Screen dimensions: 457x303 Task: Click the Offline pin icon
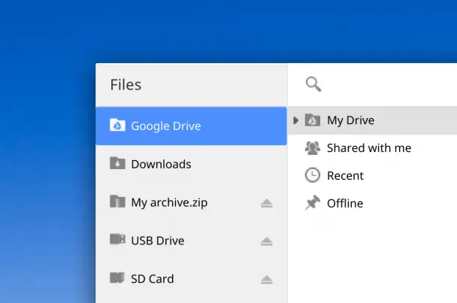(313, 203)
